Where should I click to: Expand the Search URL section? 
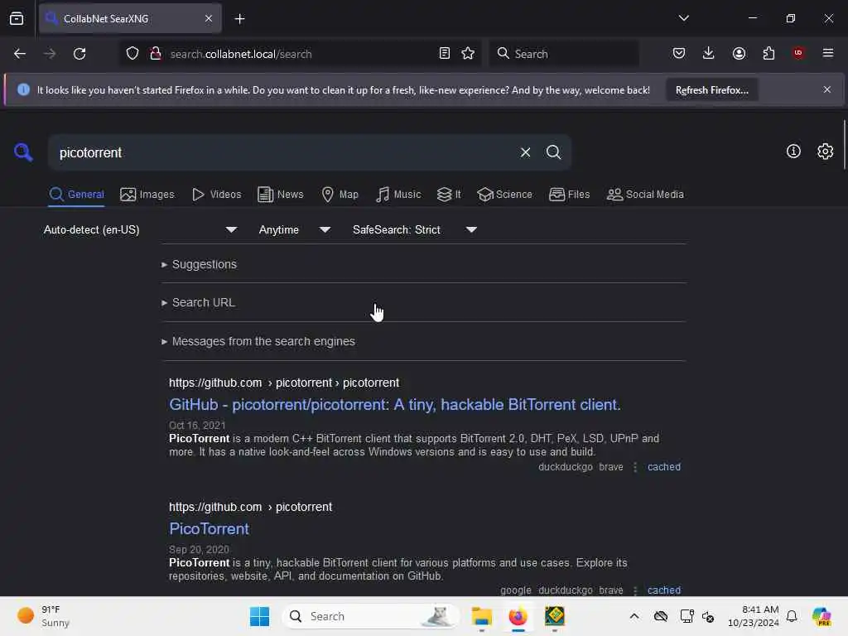(x=199, y=303)
